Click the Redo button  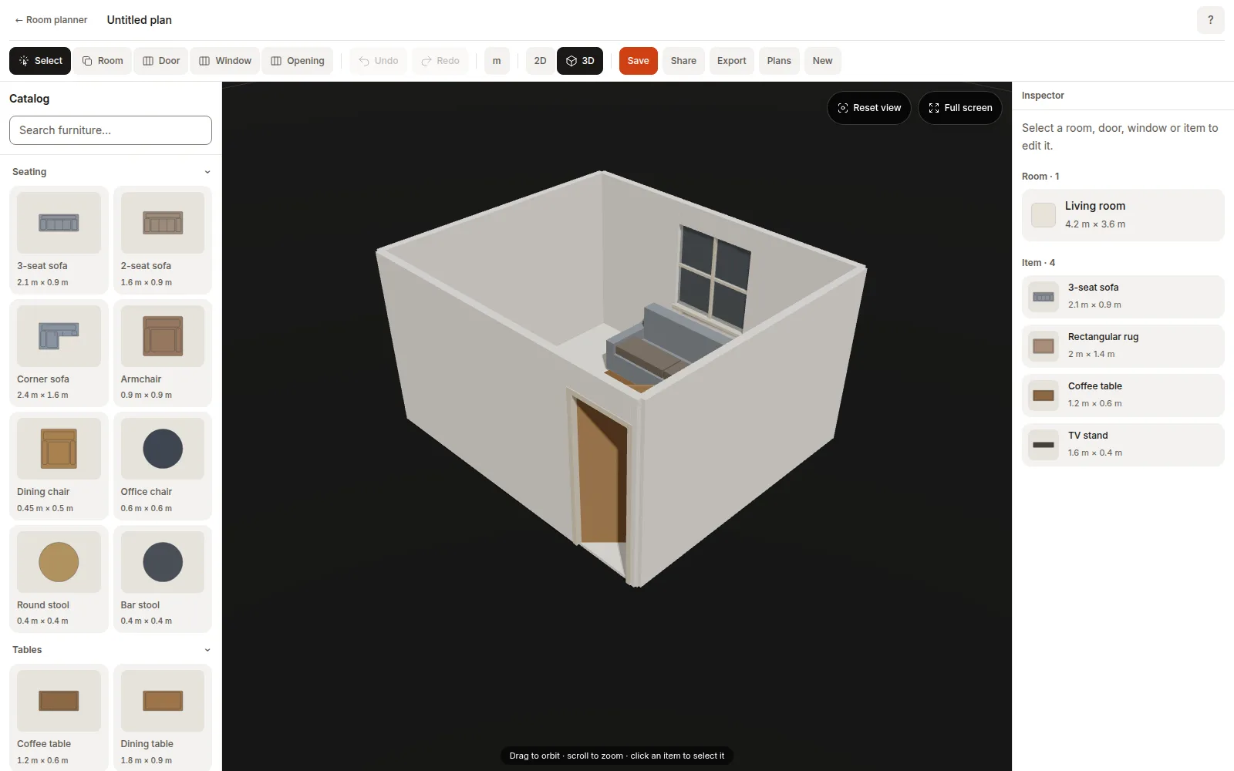pyautogui.click(x=440, y=61)
